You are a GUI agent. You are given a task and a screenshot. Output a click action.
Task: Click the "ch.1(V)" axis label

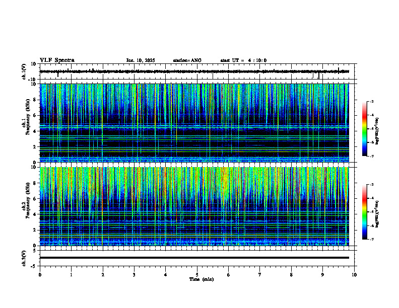[x=24, y=71]
